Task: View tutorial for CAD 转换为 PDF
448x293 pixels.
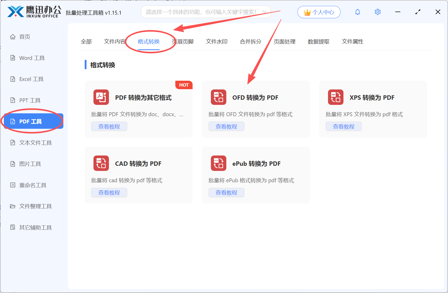Action: coord(109,193)
